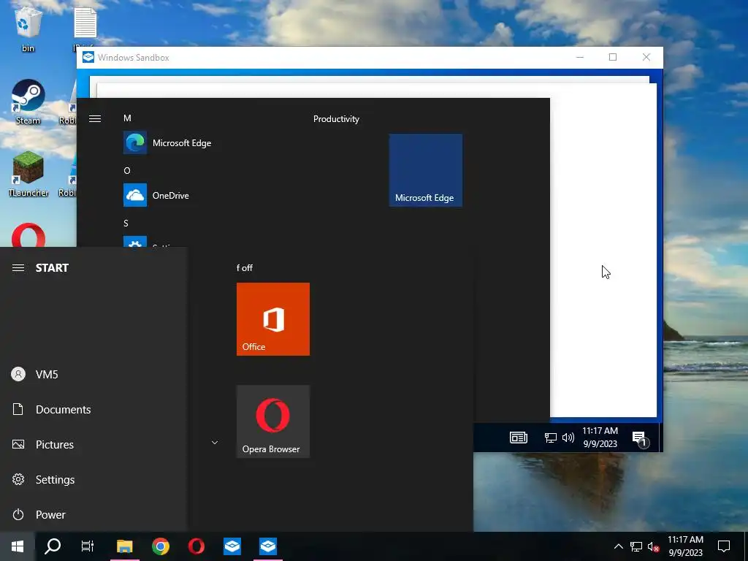The image size is (748, 561).
Task: Open Pictures from Start menu
Action: [x=93, y=445]
